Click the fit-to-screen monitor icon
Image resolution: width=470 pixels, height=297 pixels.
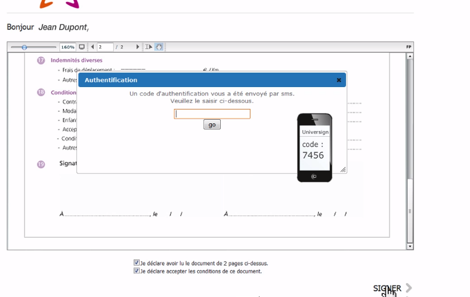[x=82, y=47]
